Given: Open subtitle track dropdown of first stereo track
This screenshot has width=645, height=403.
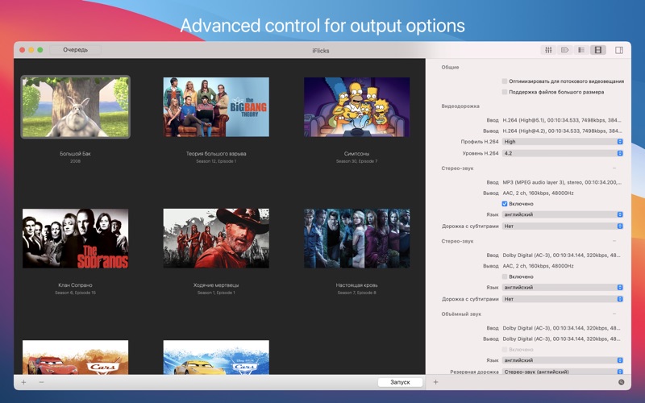Looking at the screenshot, I should pyautogui.click(x=562, y=226).
